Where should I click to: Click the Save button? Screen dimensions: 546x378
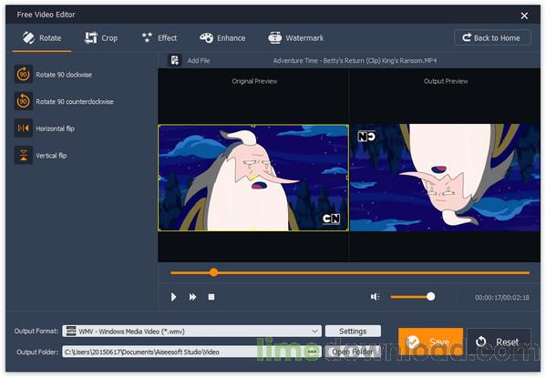pyautogui.click(x=431, y=342)
